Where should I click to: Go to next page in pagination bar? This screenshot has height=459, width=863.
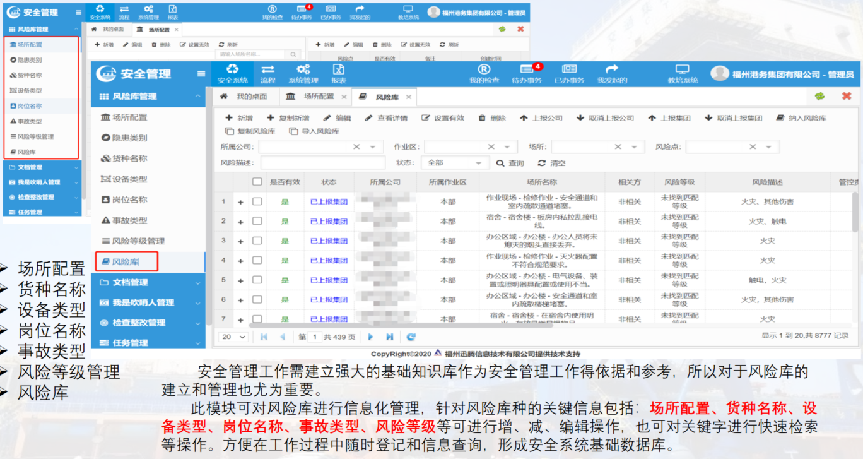tap(370, 337)
